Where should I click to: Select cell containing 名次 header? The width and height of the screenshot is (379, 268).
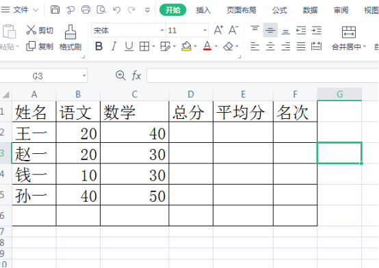295,111
